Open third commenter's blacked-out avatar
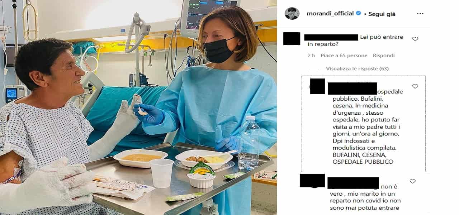The width and height of the screenshot is (459, 215). pos(312,181)
